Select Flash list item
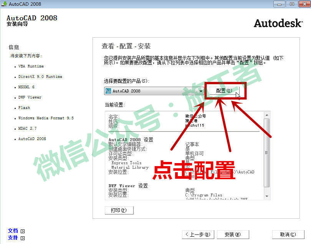 point(24,108)
